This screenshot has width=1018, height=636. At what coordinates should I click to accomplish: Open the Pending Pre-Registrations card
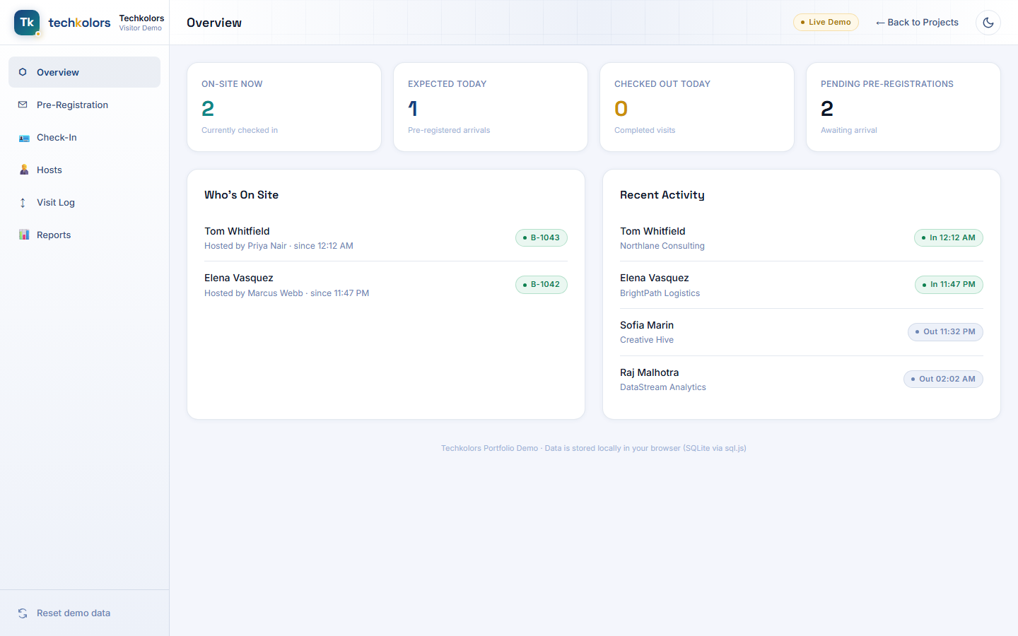(x=903, y=107)
